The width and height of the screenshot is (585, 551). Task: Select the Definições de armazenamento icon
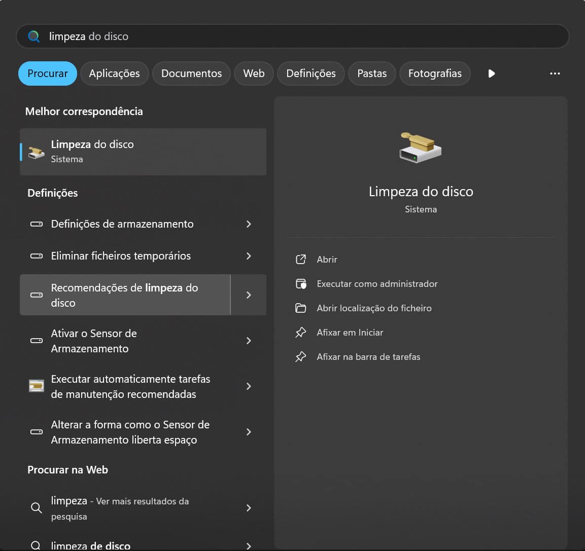tap(36, 224)
